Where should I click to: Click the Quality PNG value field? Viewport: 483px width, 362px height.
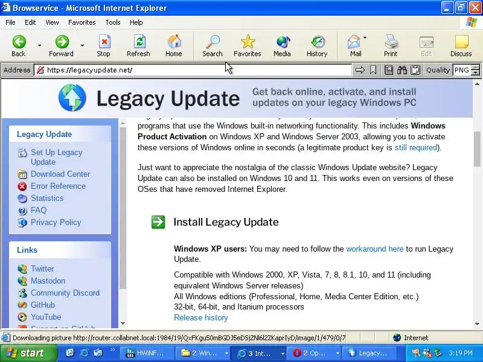pyautogui.click(x=462, y=70)
